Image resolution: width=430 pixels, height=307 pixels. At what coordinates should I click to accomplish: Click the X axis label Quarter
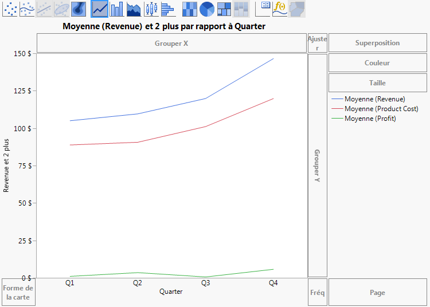pyautogui.click(x=171, y=292)
